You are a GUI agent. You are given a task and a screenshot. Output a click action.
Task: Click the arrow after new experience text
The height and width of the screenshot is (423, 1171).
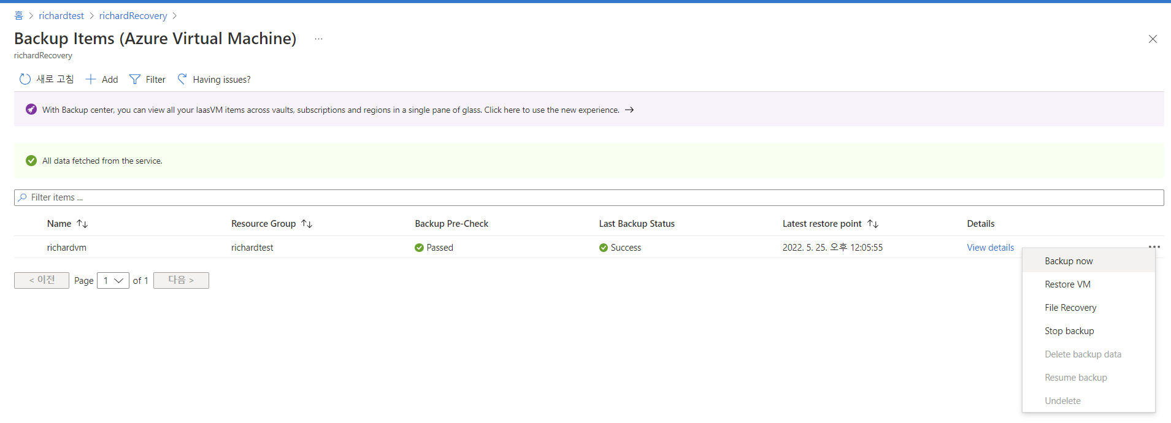pos(629,110)
